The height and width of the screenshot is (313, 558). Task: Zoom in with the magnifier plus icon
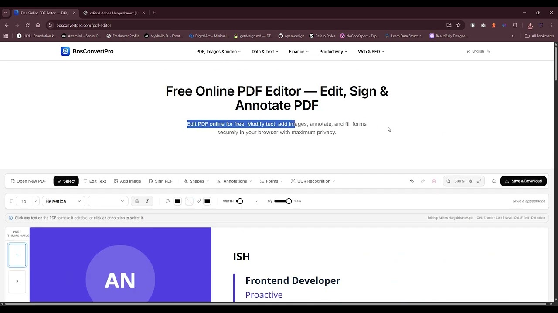(470, 181)
